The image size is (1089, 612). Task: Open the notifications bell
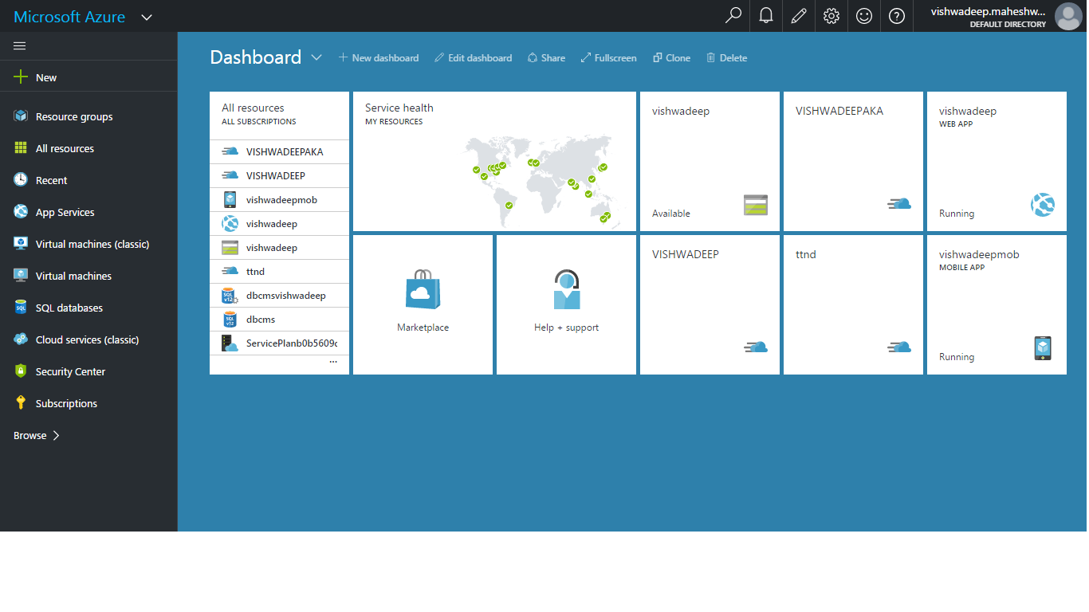(x=766, y=16)
